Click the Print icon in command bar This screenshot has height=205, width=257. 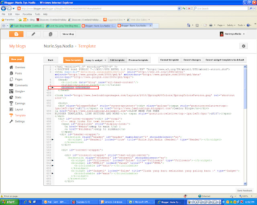click(211, 25)
